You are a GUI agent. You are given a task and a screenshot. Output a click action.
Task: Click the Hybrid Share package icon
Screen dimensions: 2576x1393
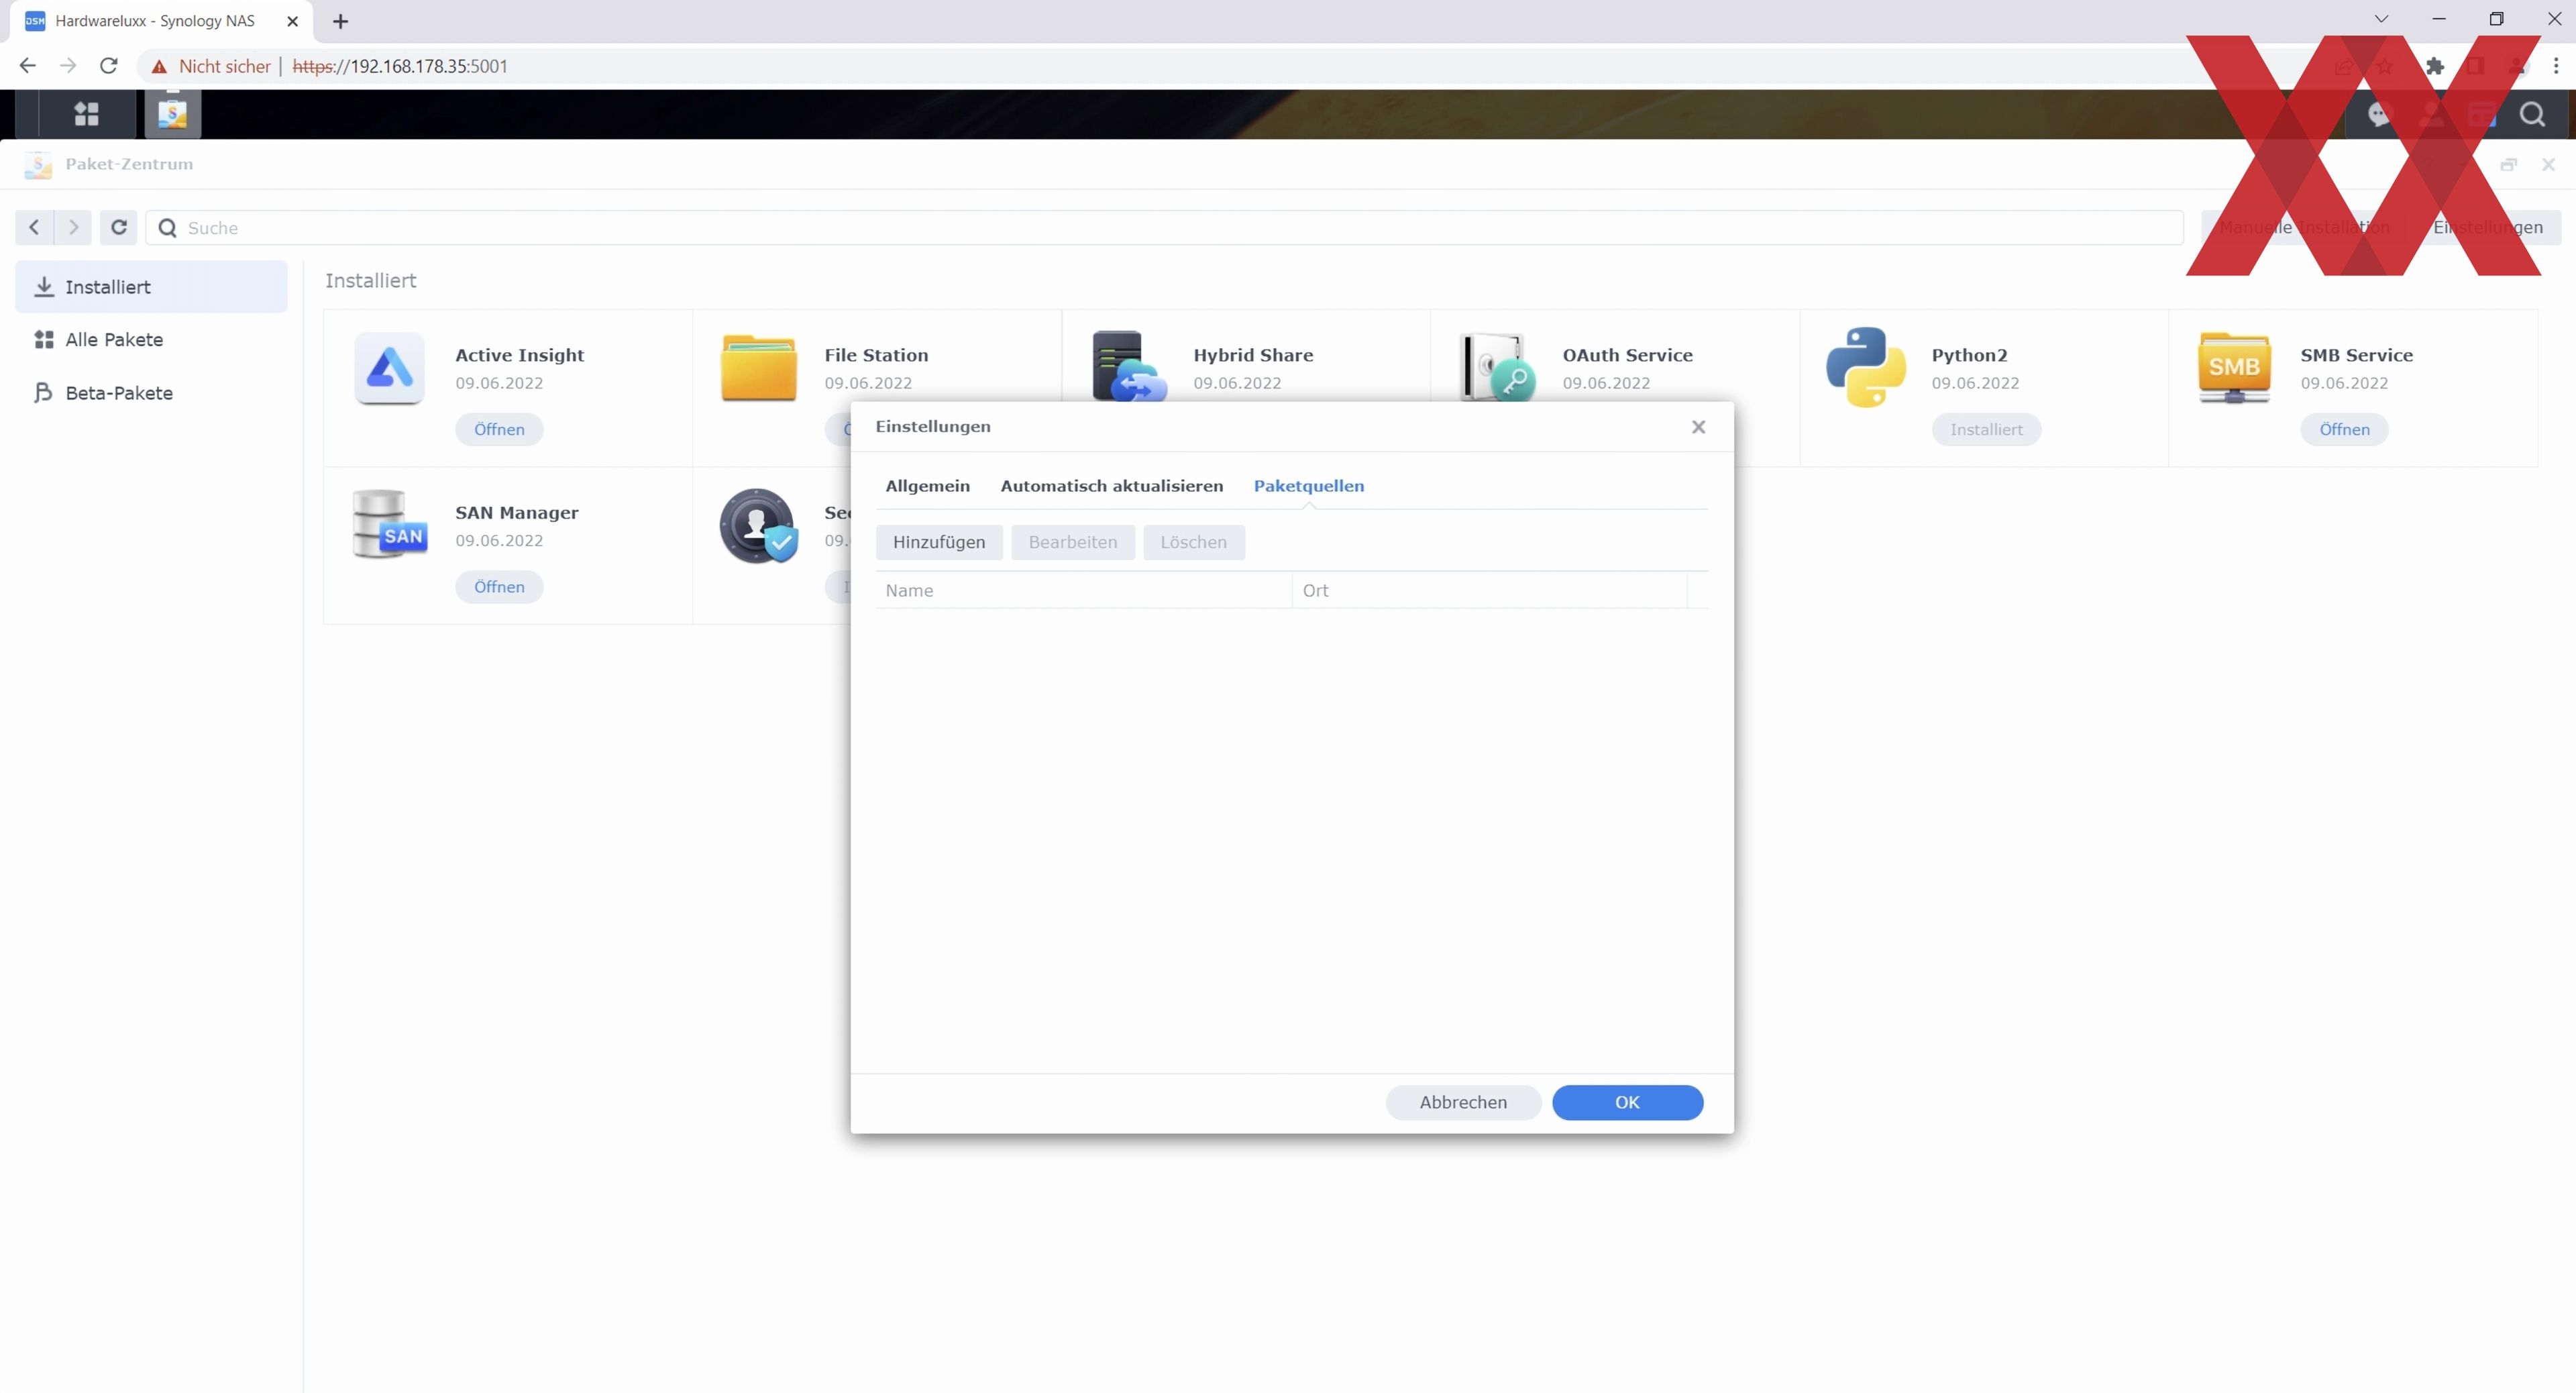1129,366
